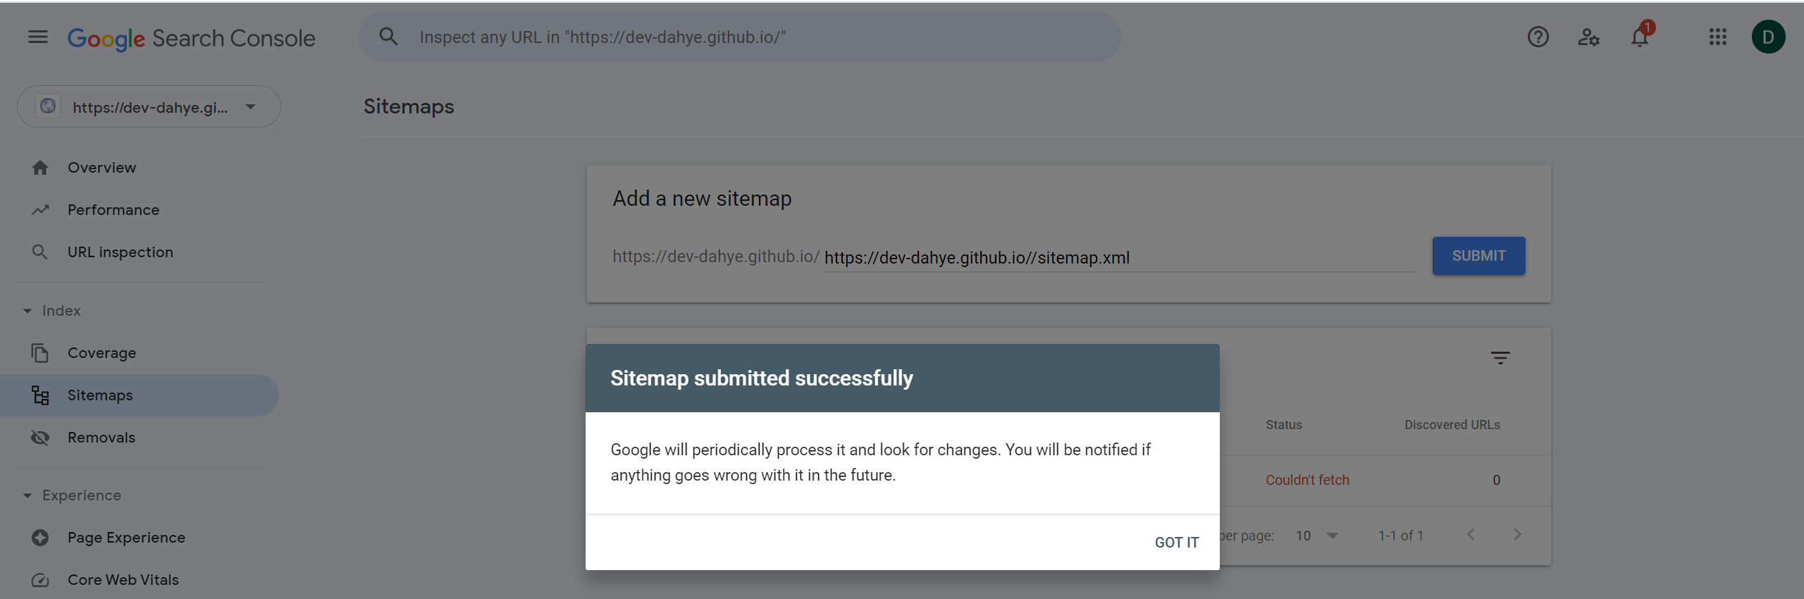
Task: Open the account avatar D
Action: point(1768,37)
